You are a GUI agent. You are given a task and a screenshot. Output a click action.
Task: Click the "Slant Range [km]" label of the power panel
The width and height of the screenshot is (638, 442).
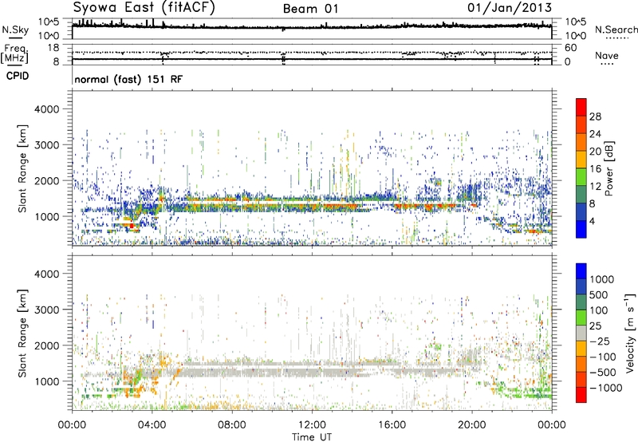[22, 168]
